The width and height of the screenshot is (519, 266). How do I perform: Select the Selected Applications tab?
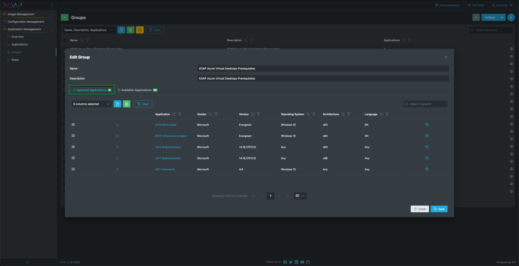92,90
